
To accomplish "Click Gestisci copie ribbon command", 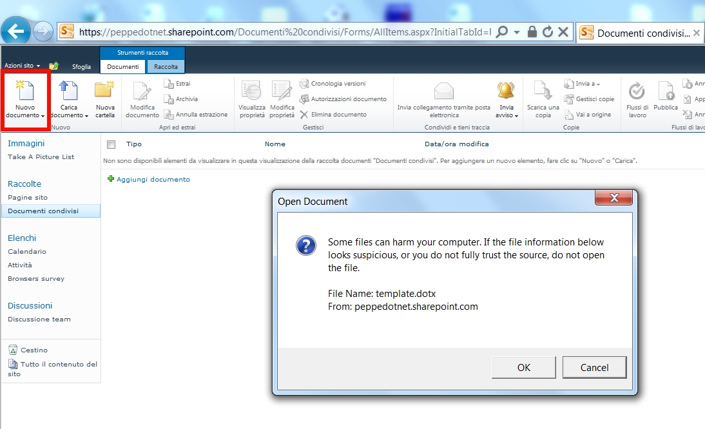I will tap(590, 99).
